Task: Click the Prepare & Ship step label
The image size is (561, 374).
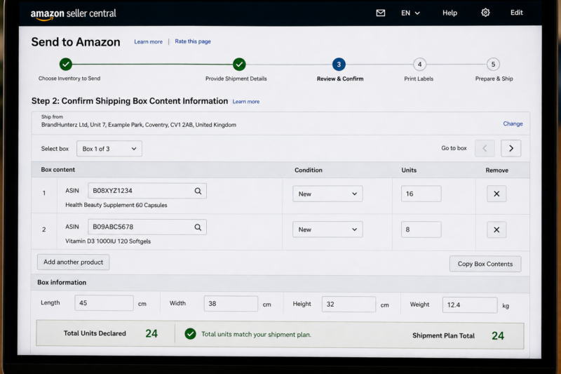Action: coord(494,79)
